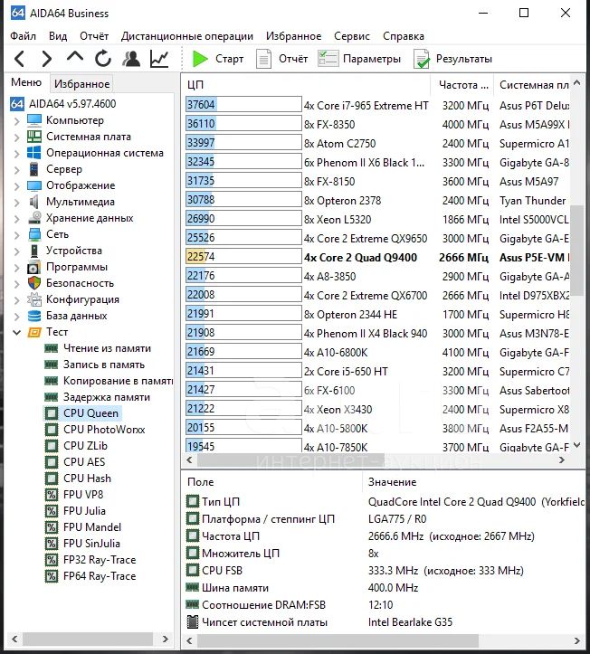Click the Параметры toolbar label

pyautogui.click(x=372, y=59)
